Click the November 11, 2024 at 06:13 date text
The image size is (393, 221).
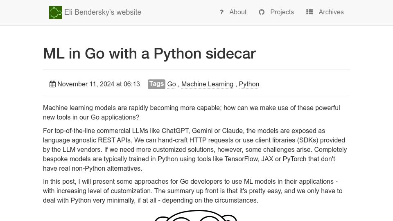tap(99, 84)
